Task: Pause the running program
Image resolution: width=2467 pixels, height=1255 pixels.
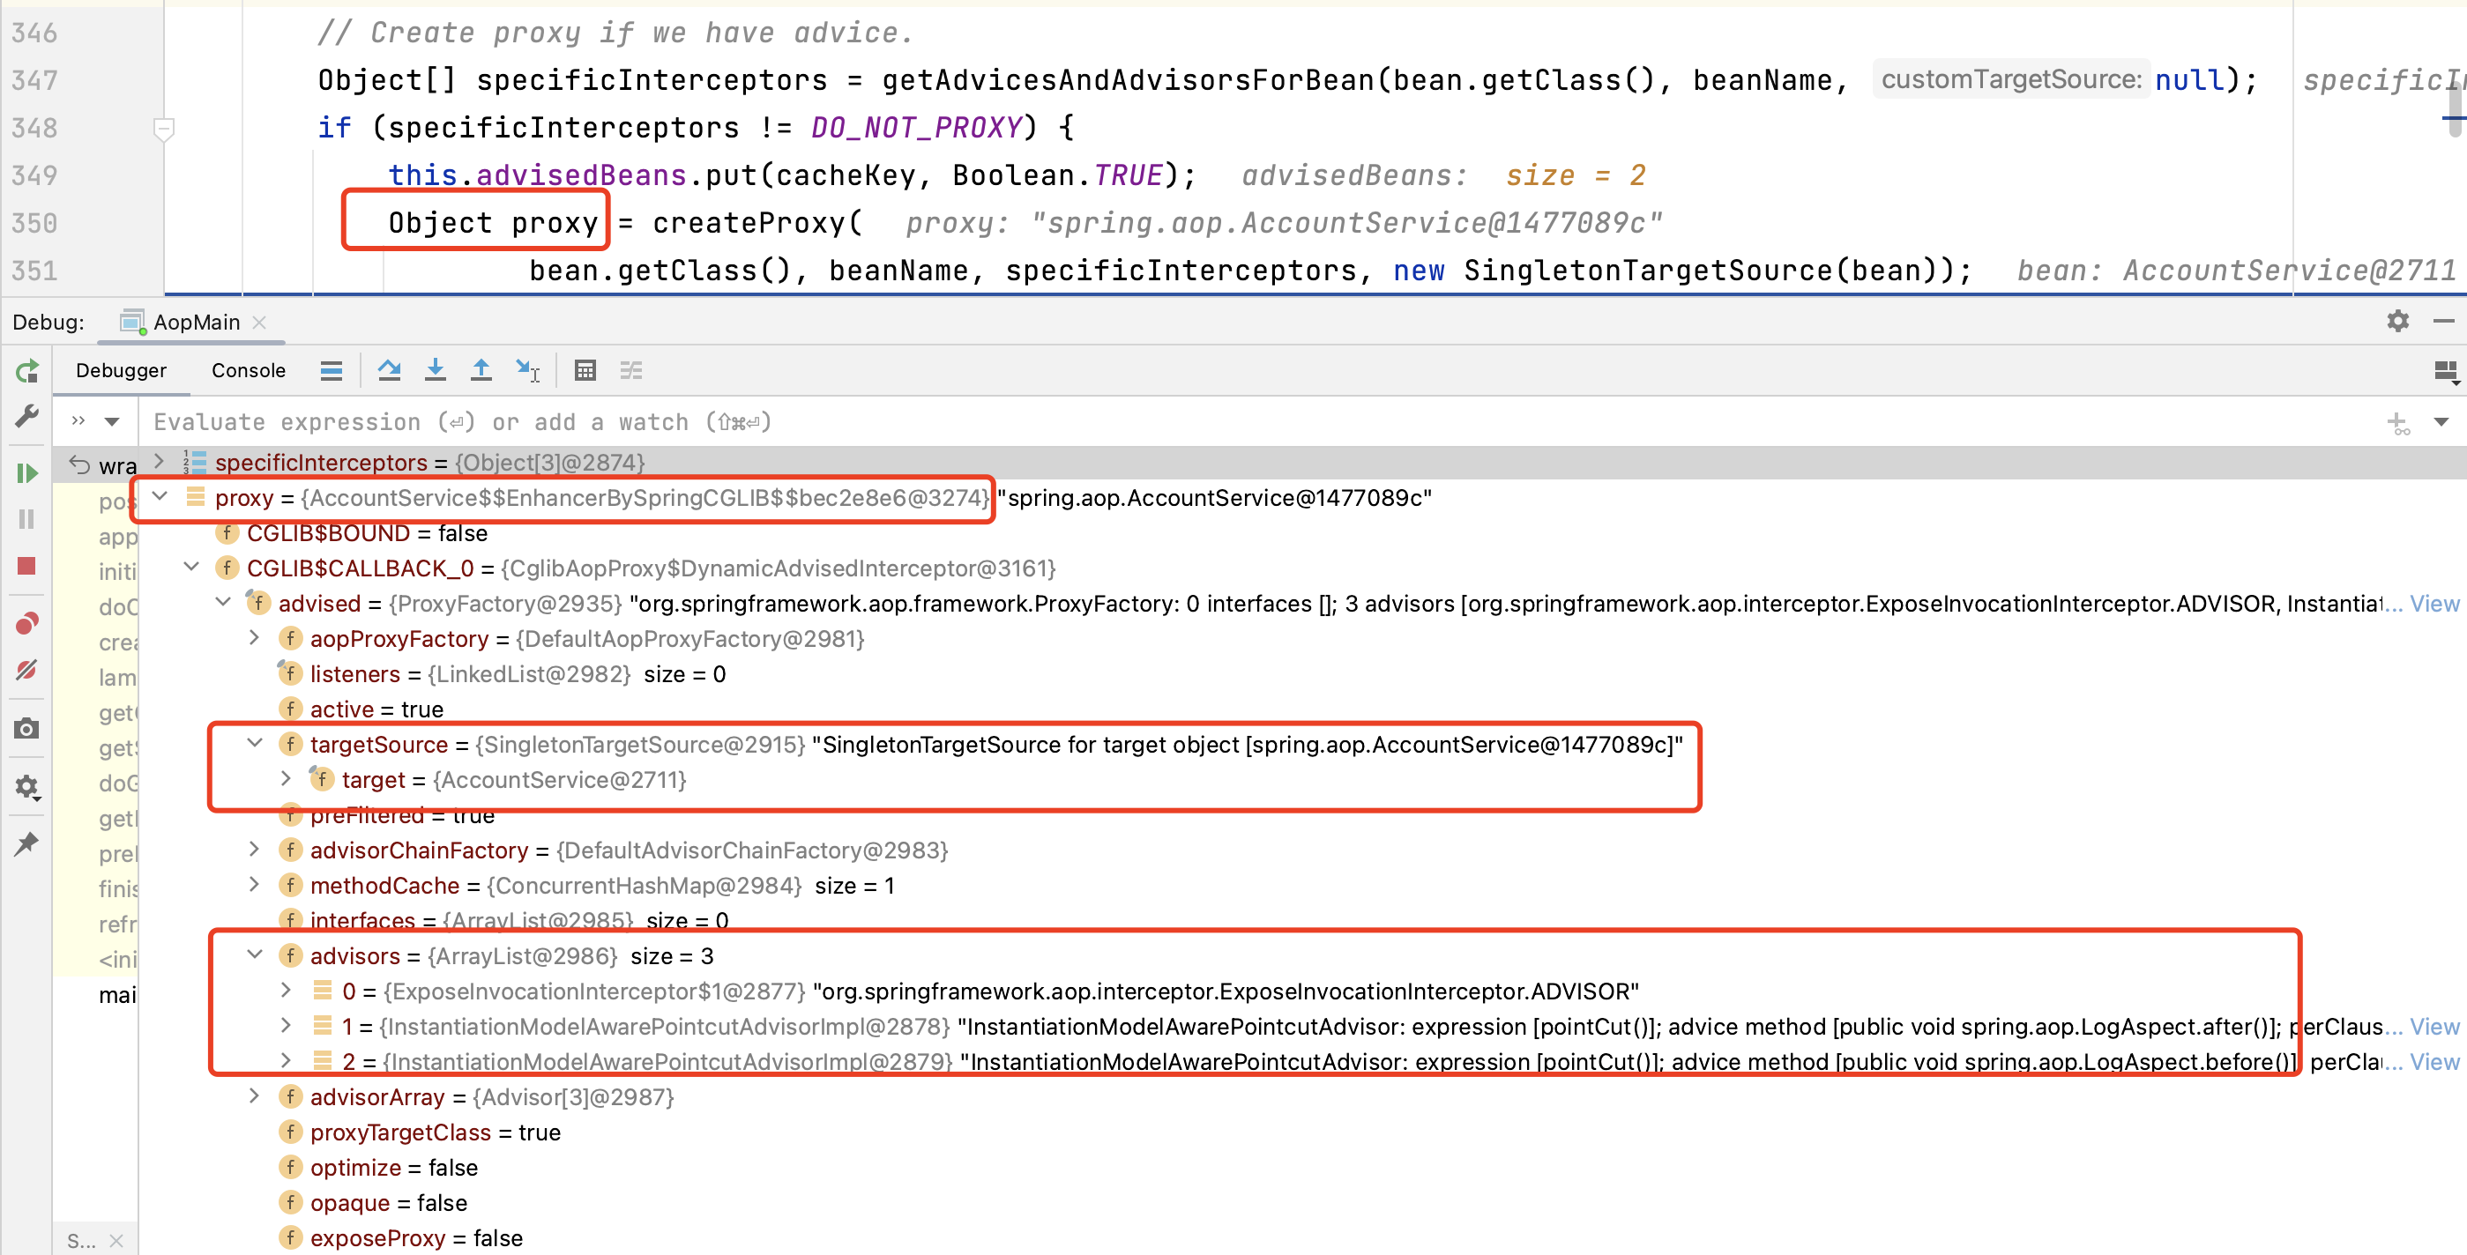Action: point(27,519)
